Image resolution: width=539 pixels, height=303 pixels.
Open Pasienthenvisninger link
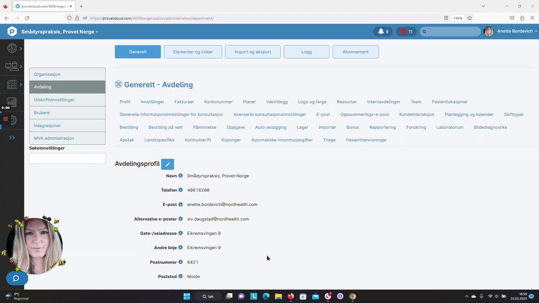(366, 140)
